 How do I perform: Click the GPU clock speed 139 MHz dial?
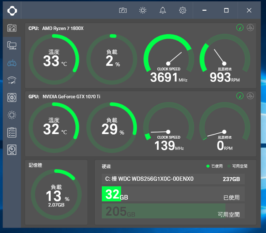(x=169, y=127)
